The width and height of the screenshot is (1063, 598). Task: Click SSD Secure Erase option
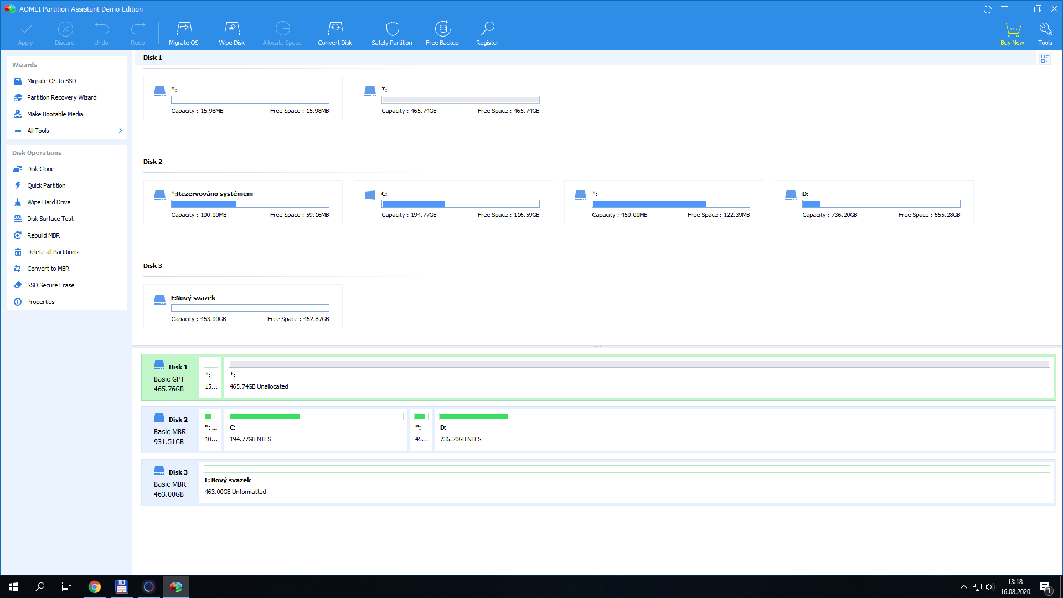(50, 285)
